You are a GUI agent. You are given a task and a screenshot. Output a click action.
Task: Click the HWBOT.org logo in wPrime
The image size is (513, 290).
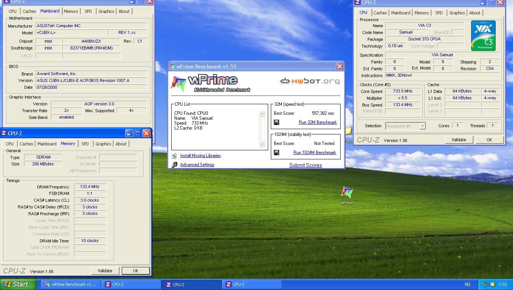coord(310,81)
